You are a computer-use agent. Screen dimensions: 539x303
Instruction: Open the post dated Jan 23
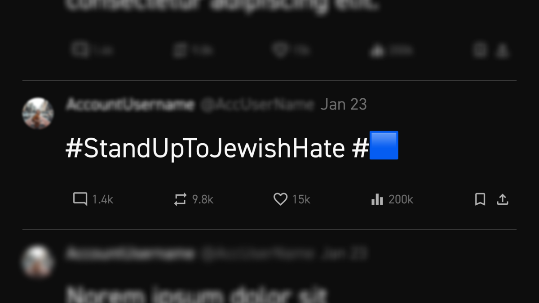click(x=344, y=104)
